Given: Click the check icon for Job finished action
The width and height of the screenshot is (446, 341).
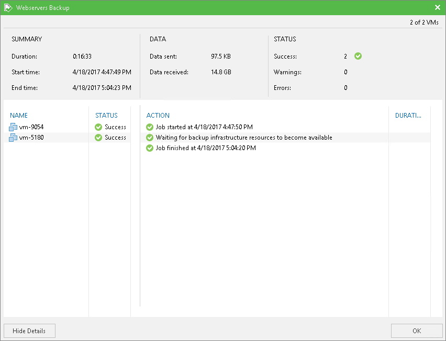Looking at the screenshot, I should click(x=150, y=148).
